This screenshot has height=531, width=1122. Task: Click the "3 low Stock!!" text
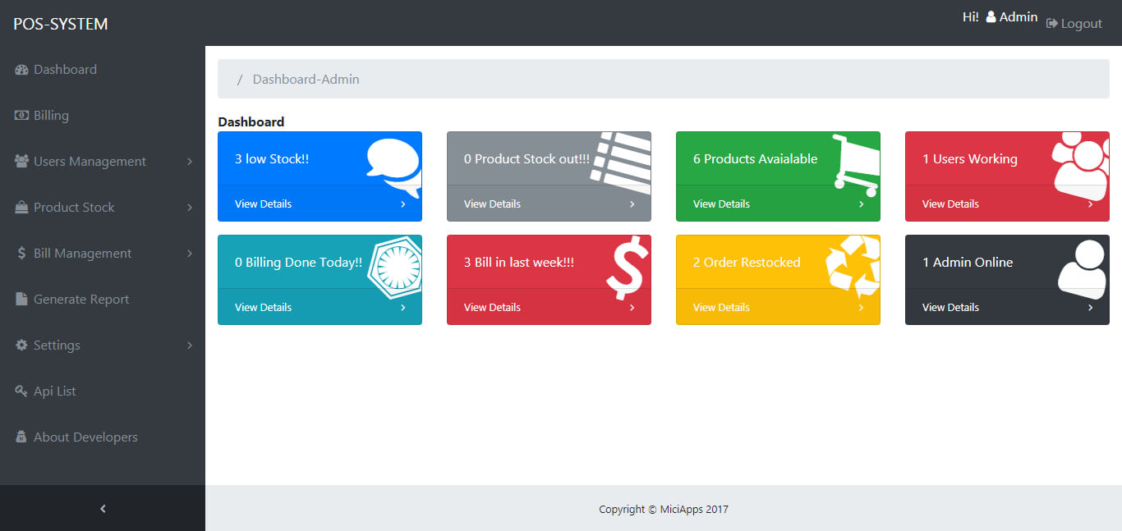point(272,159)
